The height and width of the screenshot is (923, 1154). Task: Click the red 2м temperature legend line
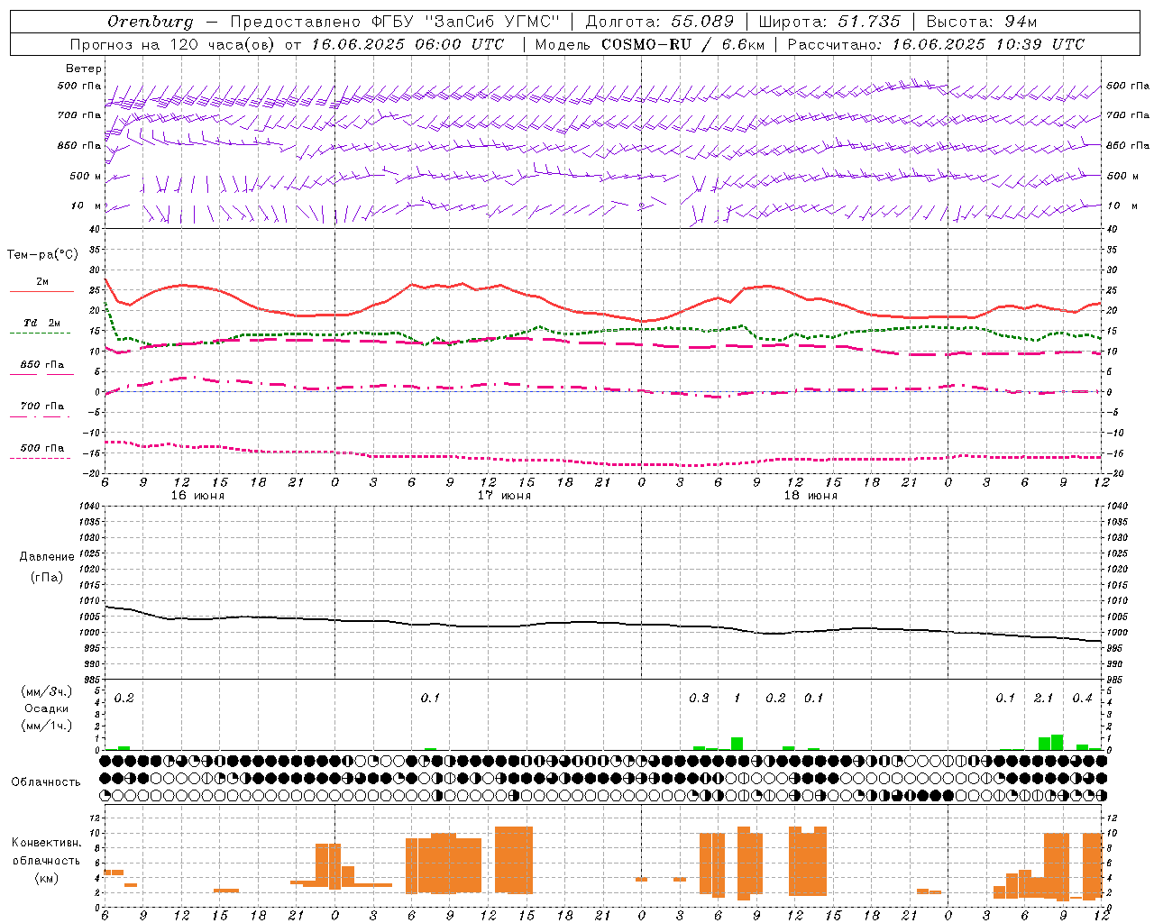pyautogui.click(x=41, y=291)
